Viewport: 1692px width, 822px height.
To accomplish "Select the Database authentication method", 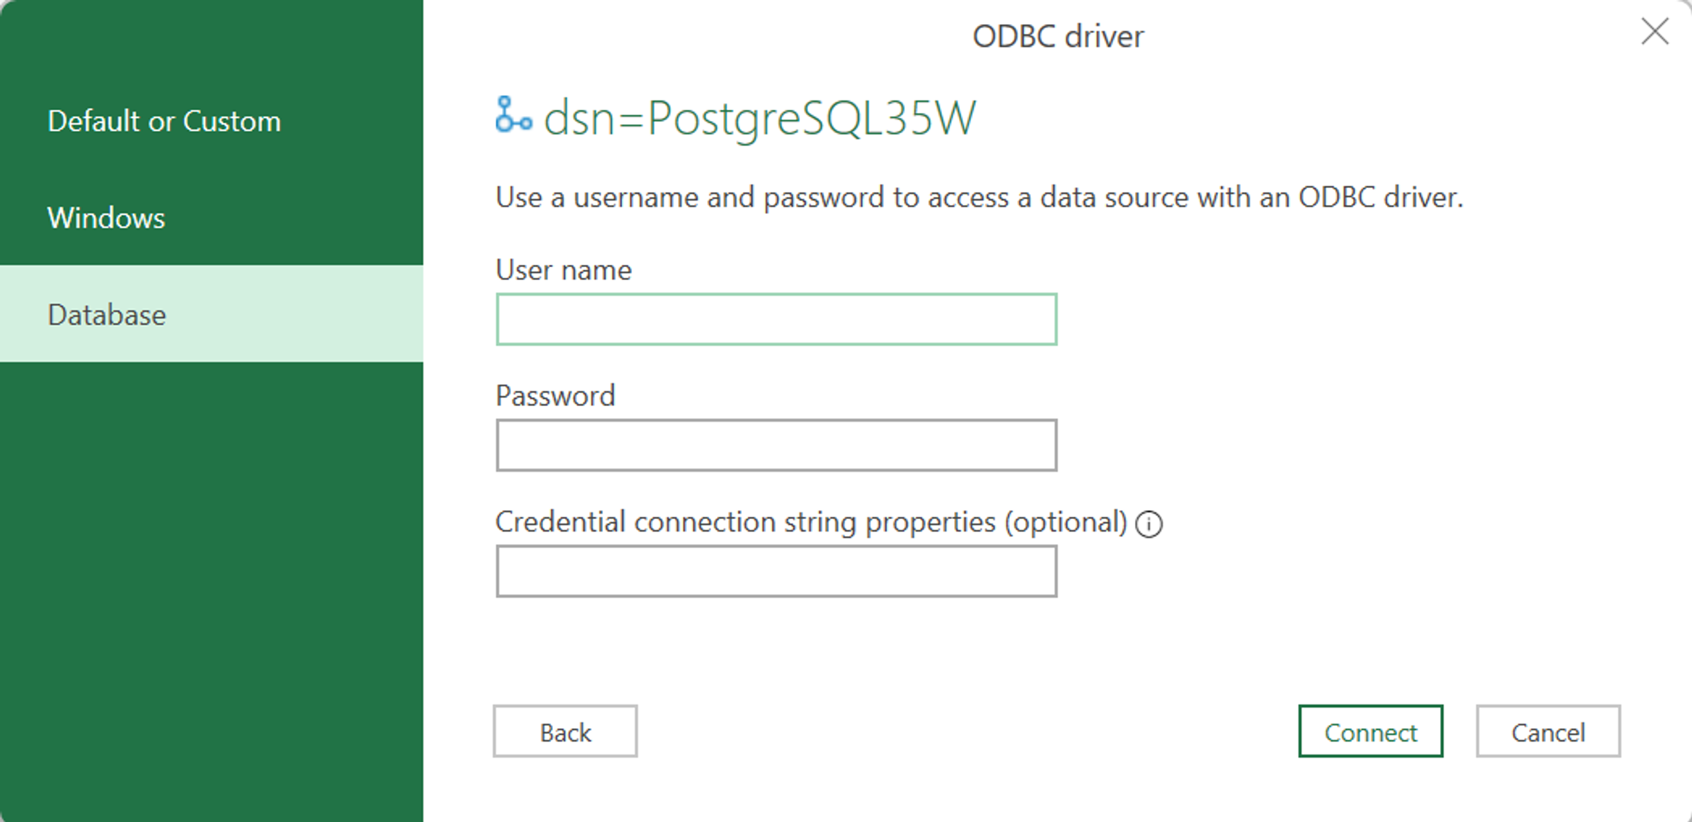I will coord(106,315).
